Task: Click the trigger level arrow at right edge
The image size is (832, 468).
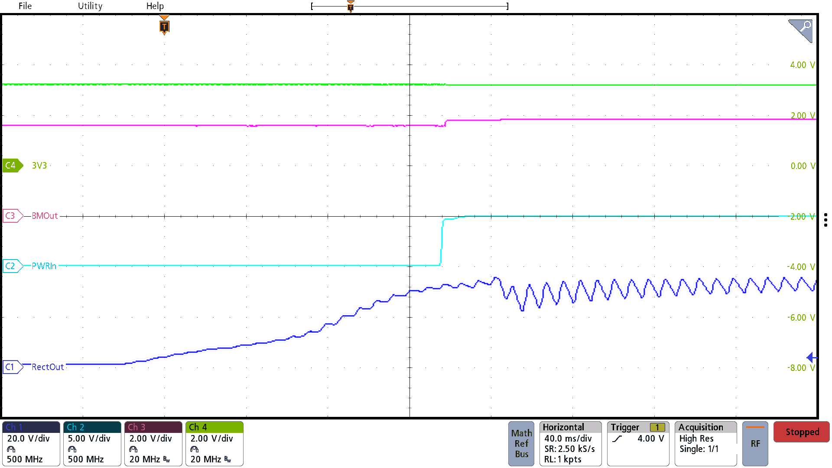Action: pos(810,357)
